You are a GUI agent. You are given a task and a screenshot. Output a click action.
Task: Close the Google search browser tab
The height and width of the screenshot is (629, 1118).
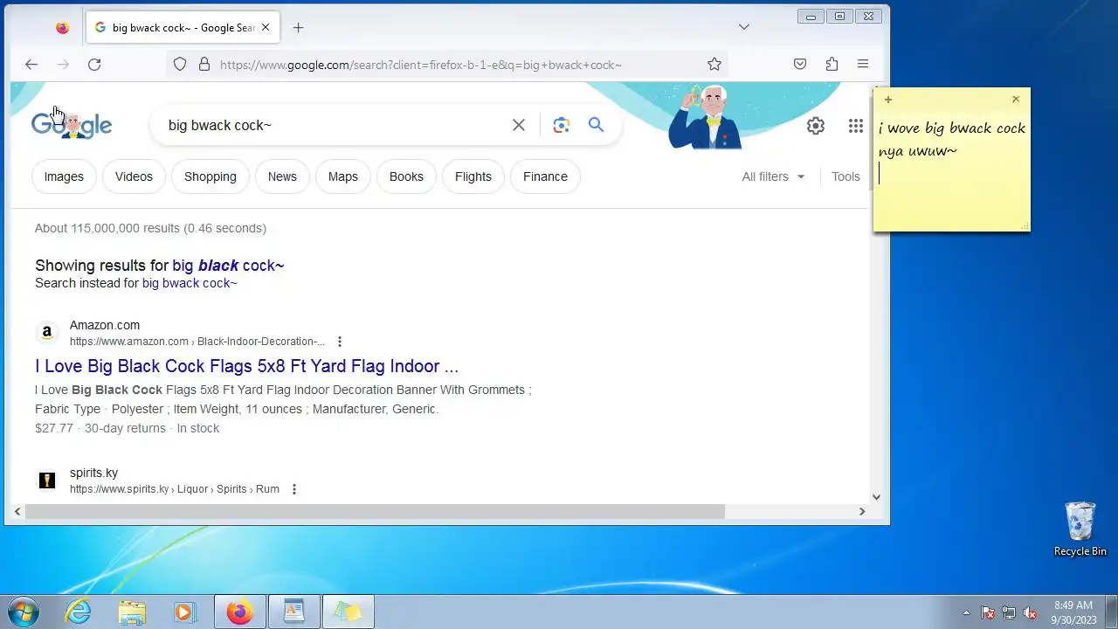click(x=266, y=27)
